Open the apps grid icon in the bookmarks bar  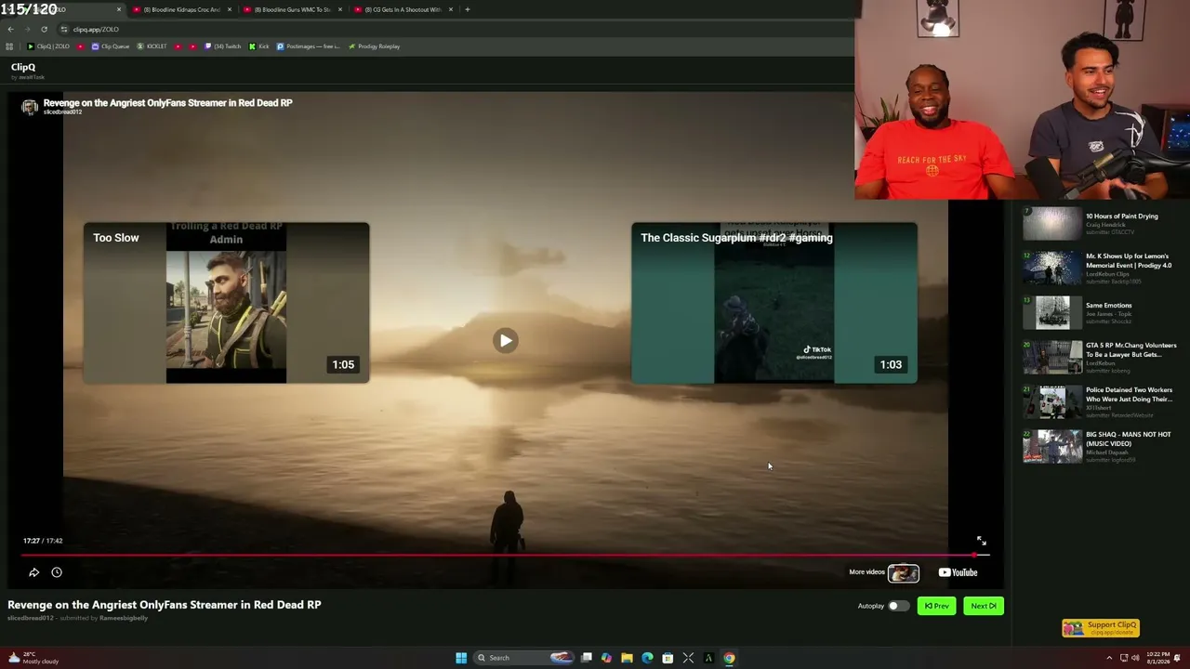(x=9, y=46)
